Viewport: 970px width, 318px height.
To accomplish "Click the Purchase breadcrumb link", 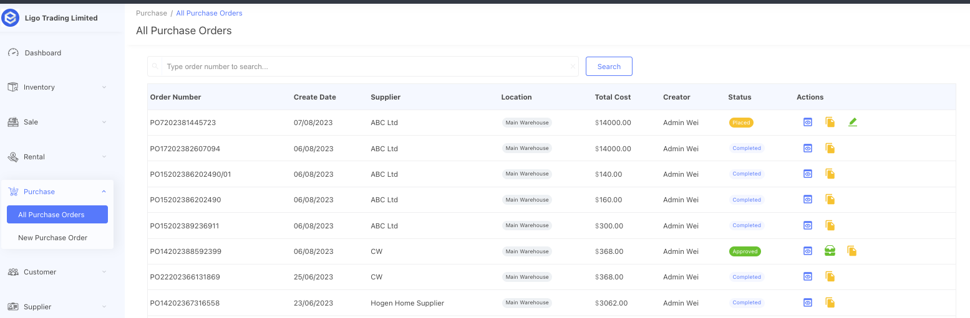I will (152, 13).
